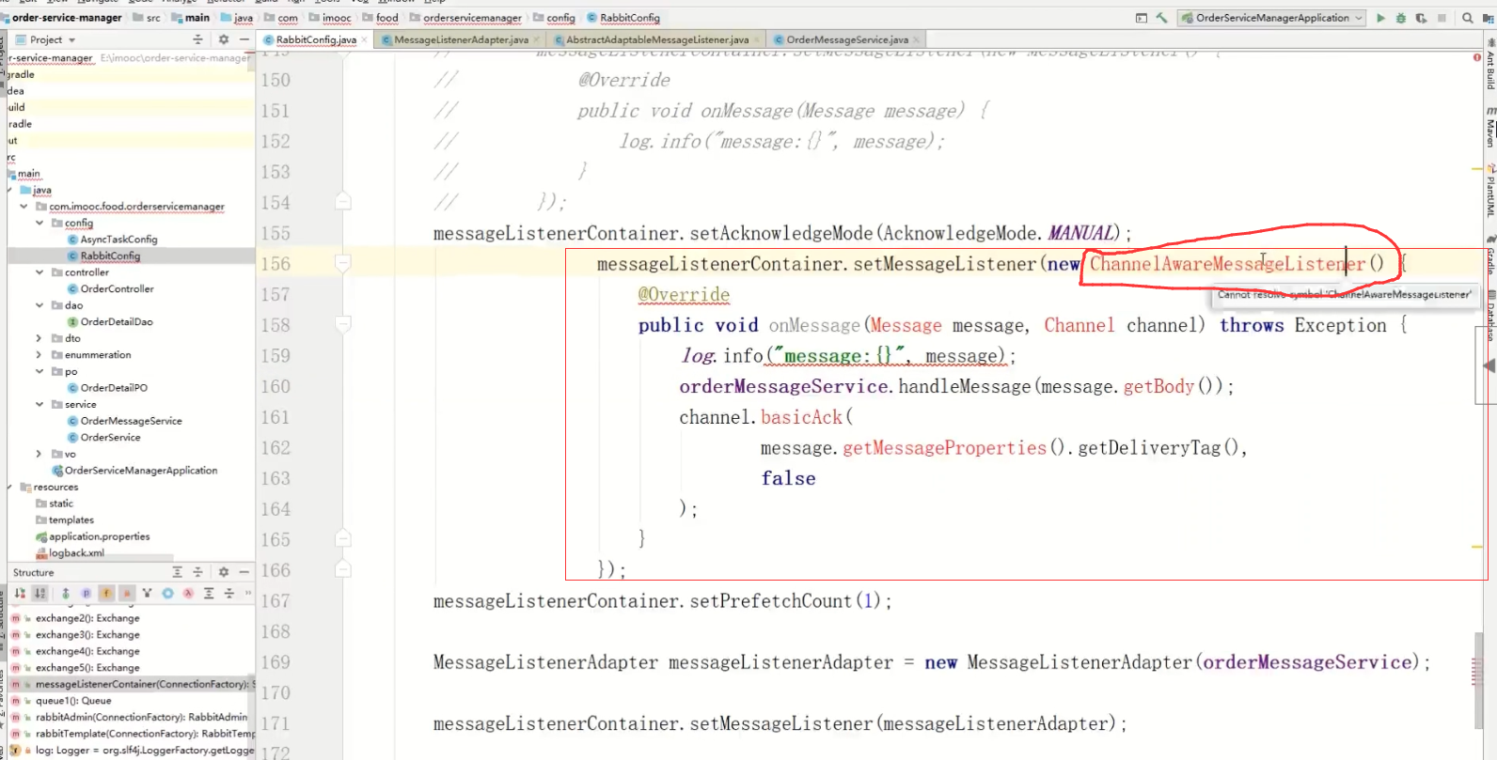Build the project with the hammer icon
Image resolution: width=1497 pixels, height=760 pixels.
click(1162, 18)
